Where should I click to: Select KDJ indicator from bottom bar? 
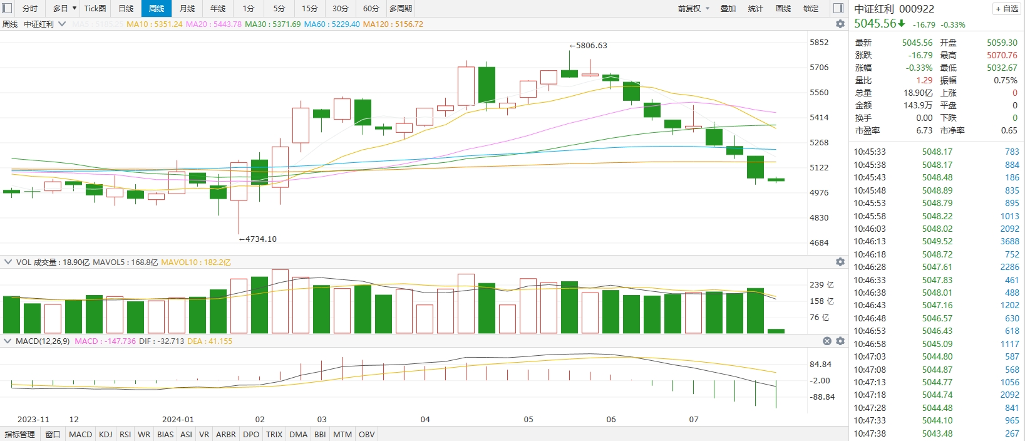[x=106, y=434]
